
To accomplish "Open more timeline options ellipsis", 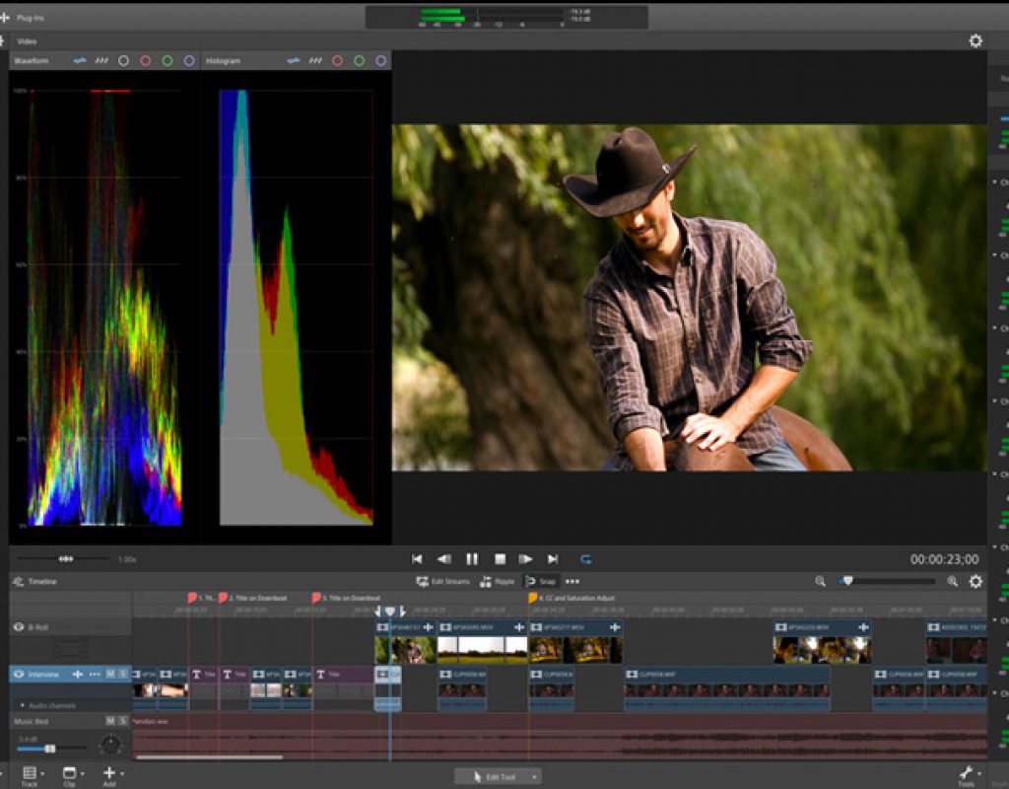I will (x=572, y=582).
